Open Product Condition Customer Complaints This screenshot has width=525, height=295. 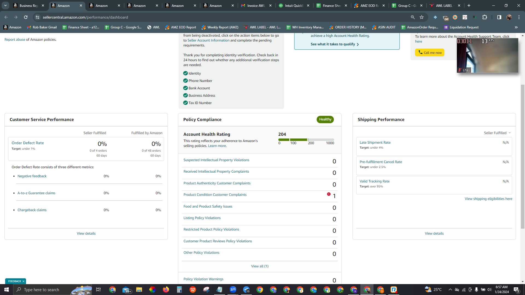pos(215,195)
